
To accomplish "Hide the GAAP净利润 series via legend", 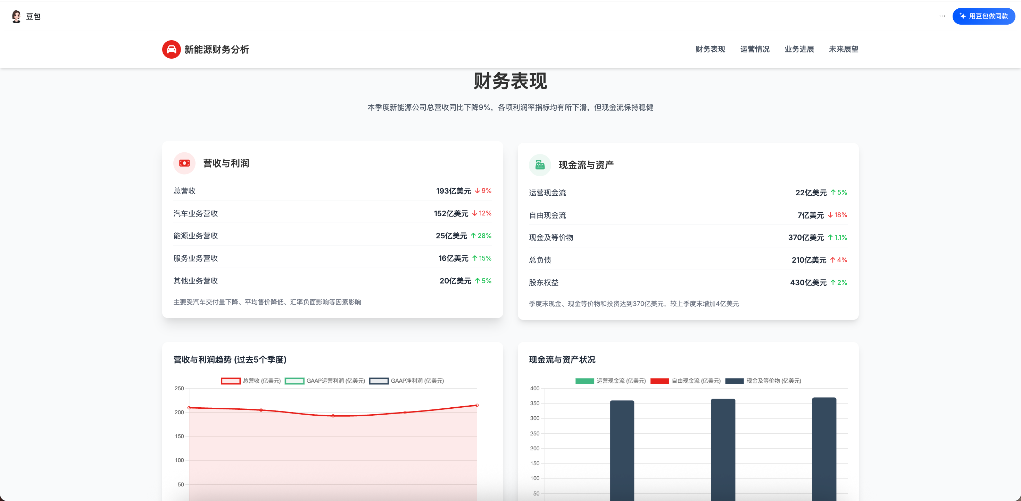I will pos(407,381).
